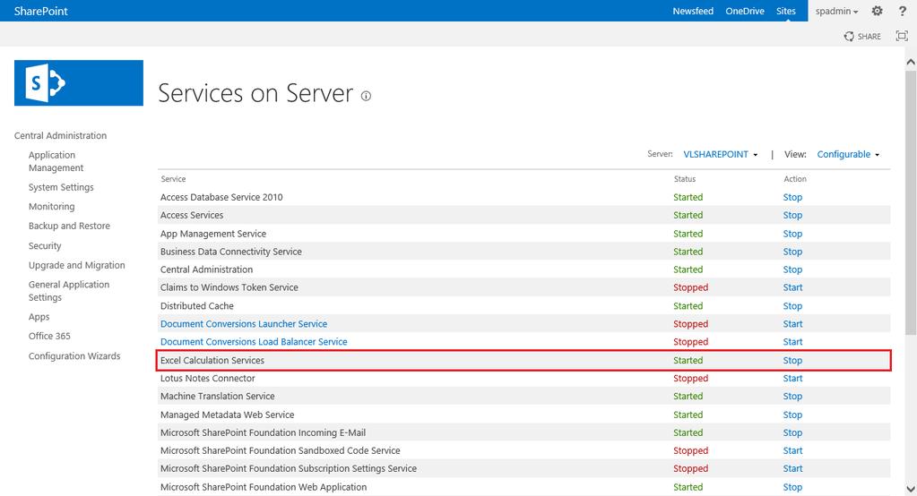The image size is (917, 496).
Task: Open Application Management in sidebar
Action: (56, 161)
